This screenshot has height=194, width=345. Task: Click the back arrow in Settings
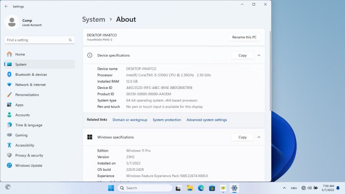[x=6, y=6]
